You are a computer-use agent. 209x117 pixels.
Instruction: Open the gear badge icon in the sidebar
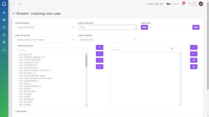tap(4, 42)
